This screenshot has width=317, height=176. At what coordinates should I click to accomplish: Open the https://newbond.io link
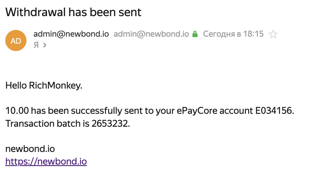coord(46,162)
